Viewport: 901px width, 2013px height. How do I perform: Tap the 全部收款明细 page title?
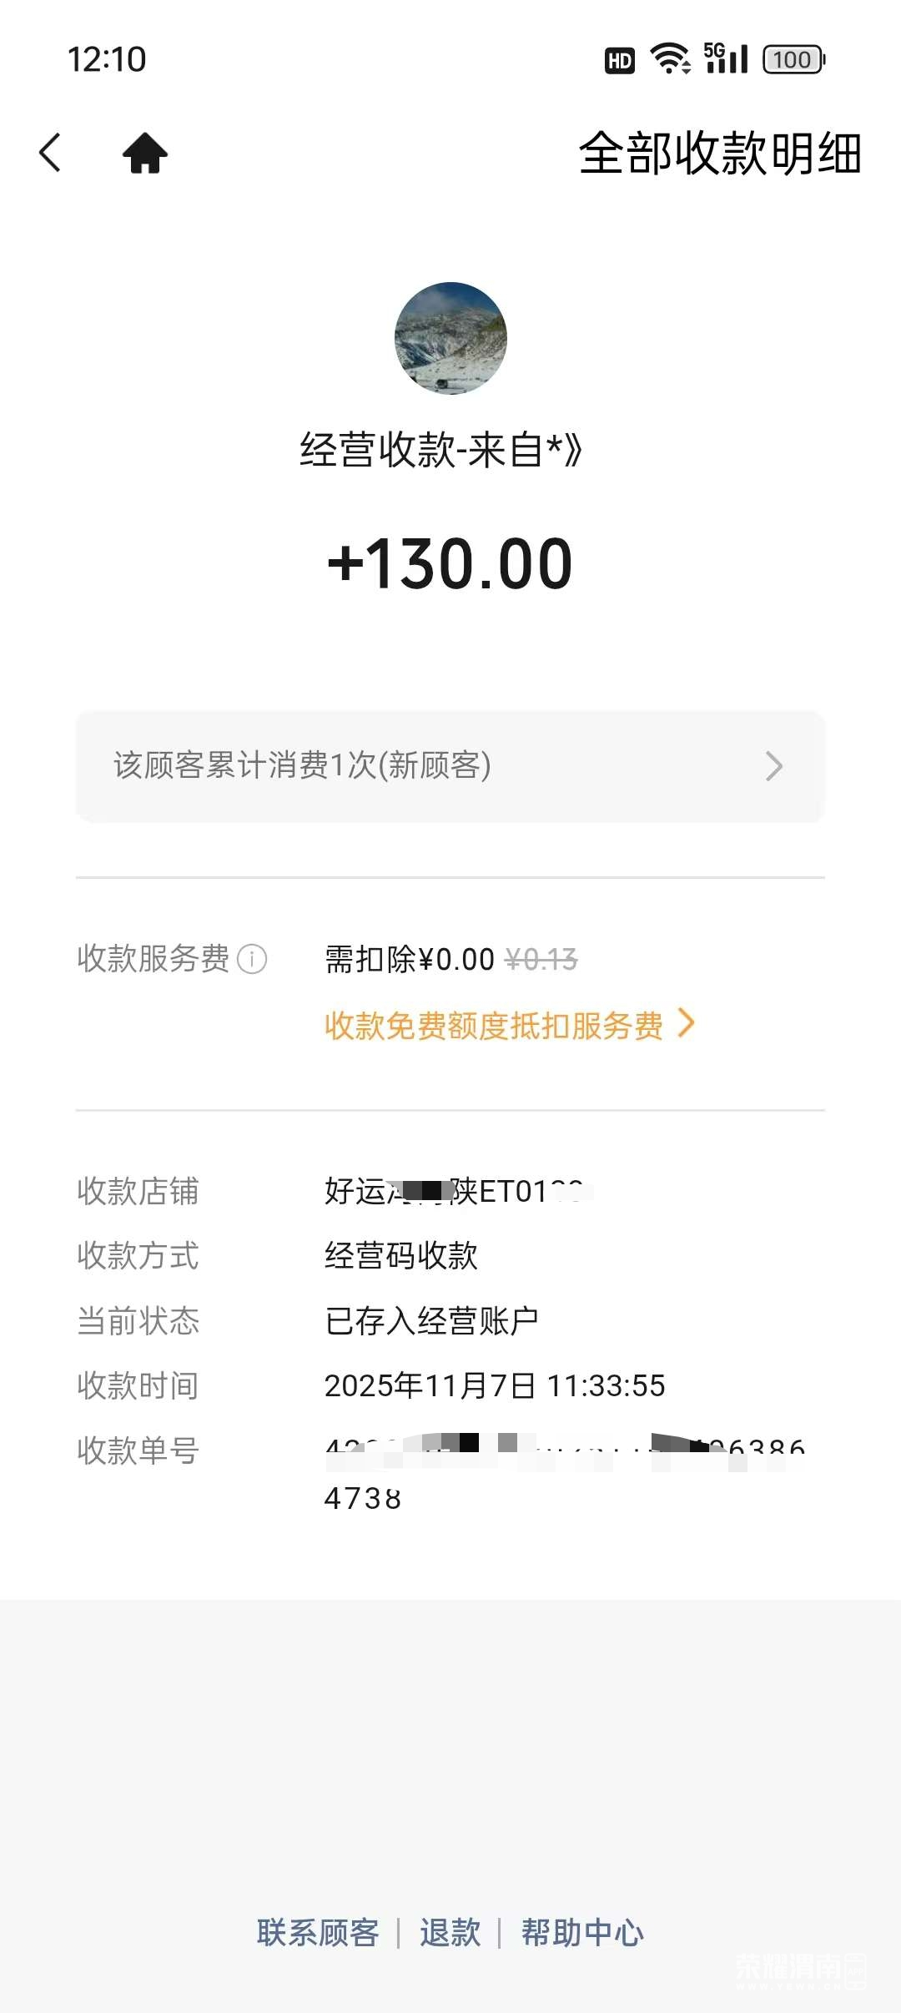click(720, 154)
